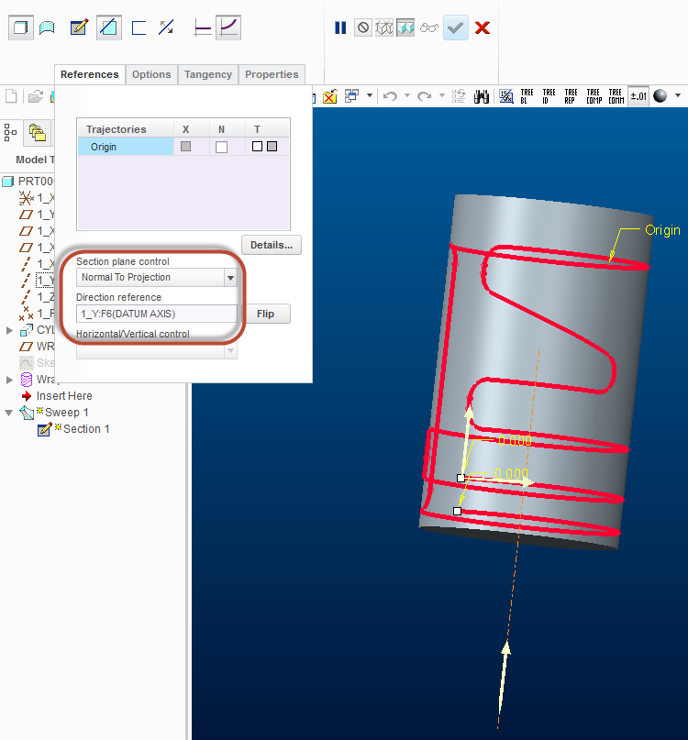Undo the last action
Screen dimensions: 688x740
tap(390, 96)
